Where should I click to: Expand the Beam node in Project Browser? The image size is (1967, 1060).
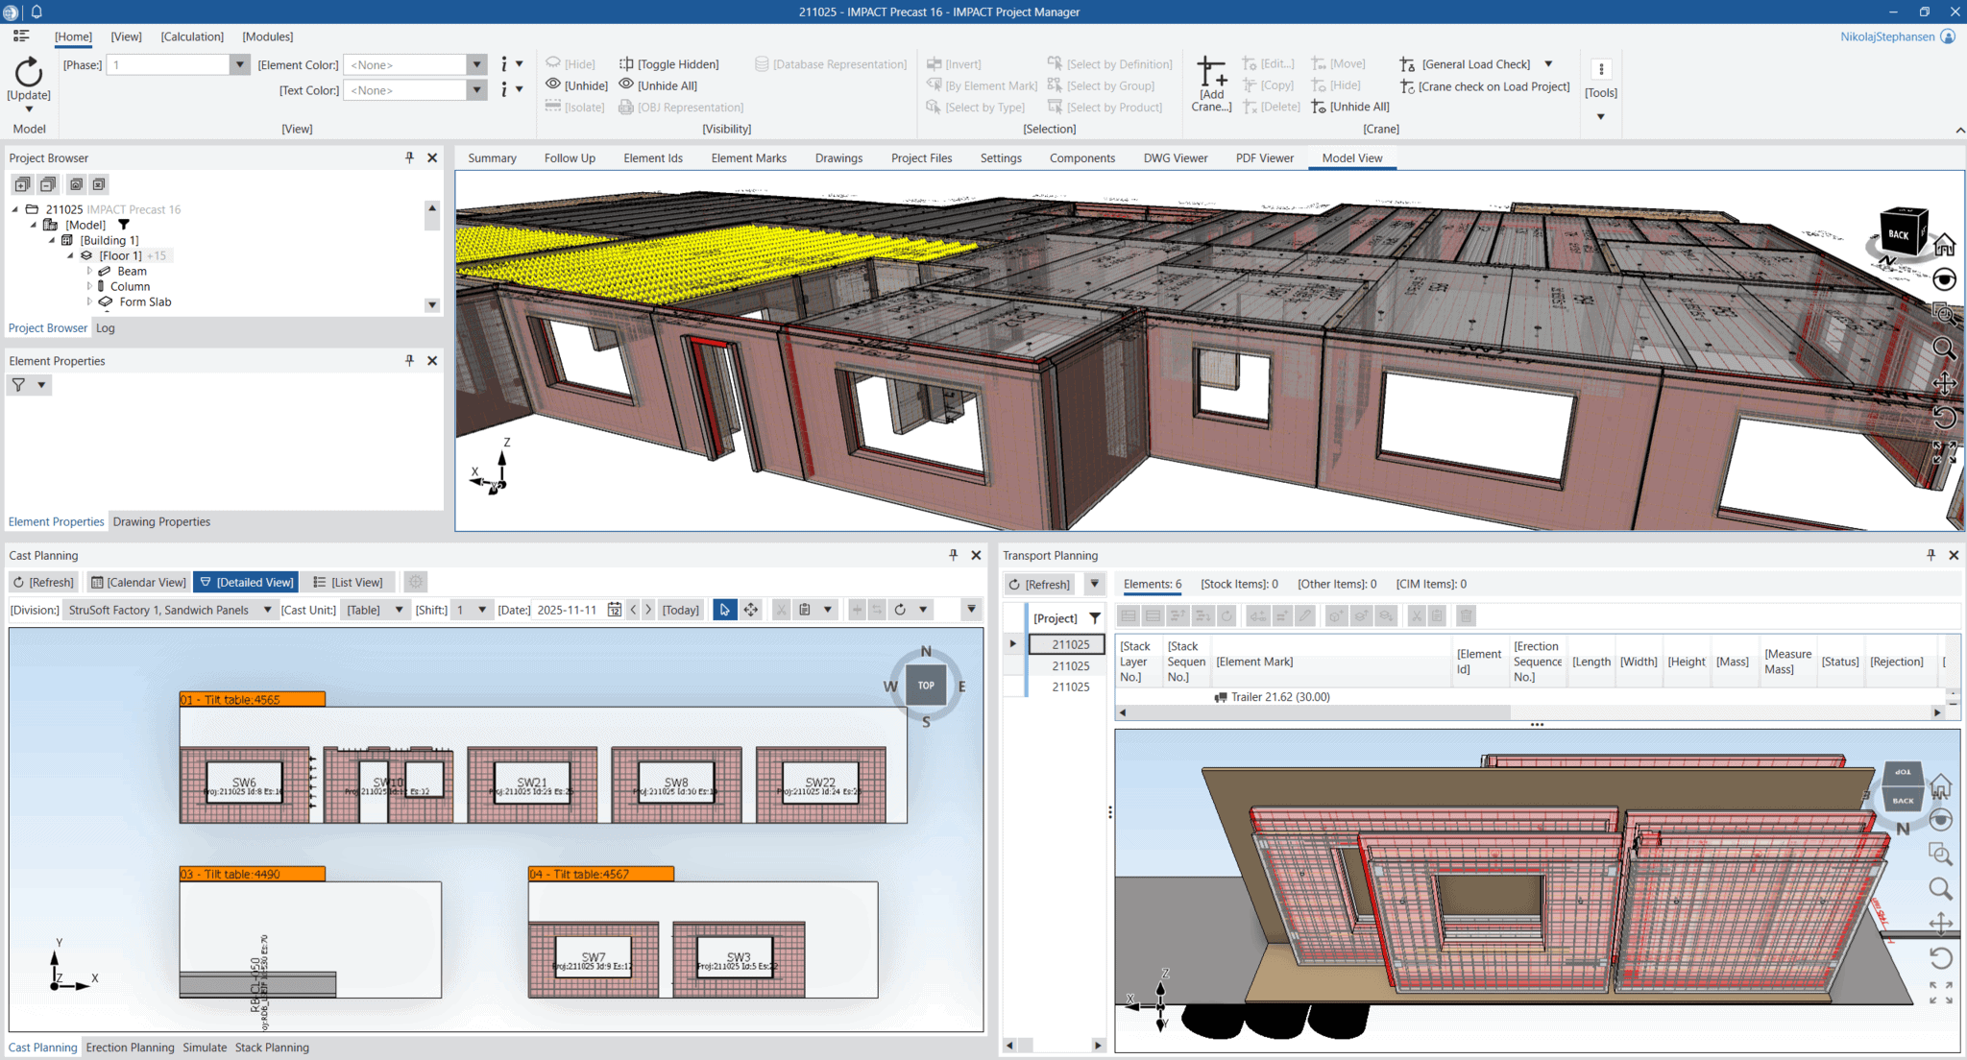88,271
